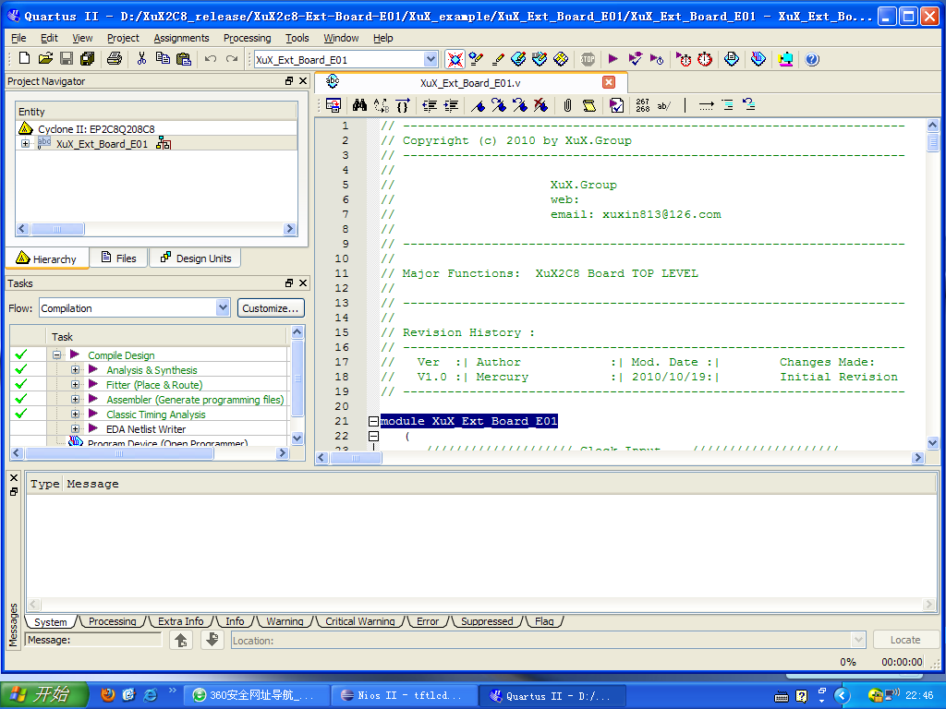Image resolution: width=946 pixels, height=709 pixels.
Task: Toggle bookmark with the blue flag icon
Action: click(479, 105)
